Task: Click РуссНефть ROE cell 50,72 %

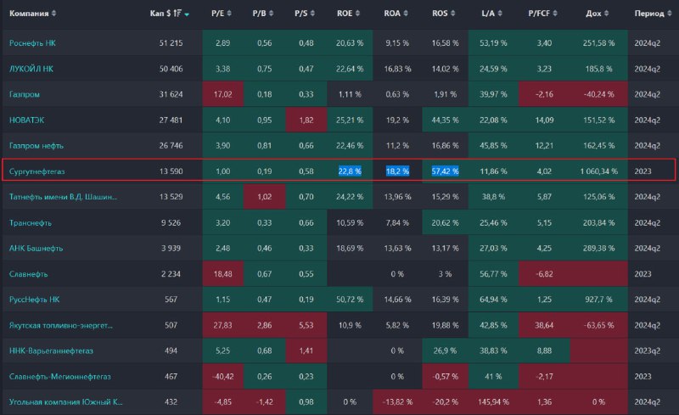Action: tap(350, 300)
